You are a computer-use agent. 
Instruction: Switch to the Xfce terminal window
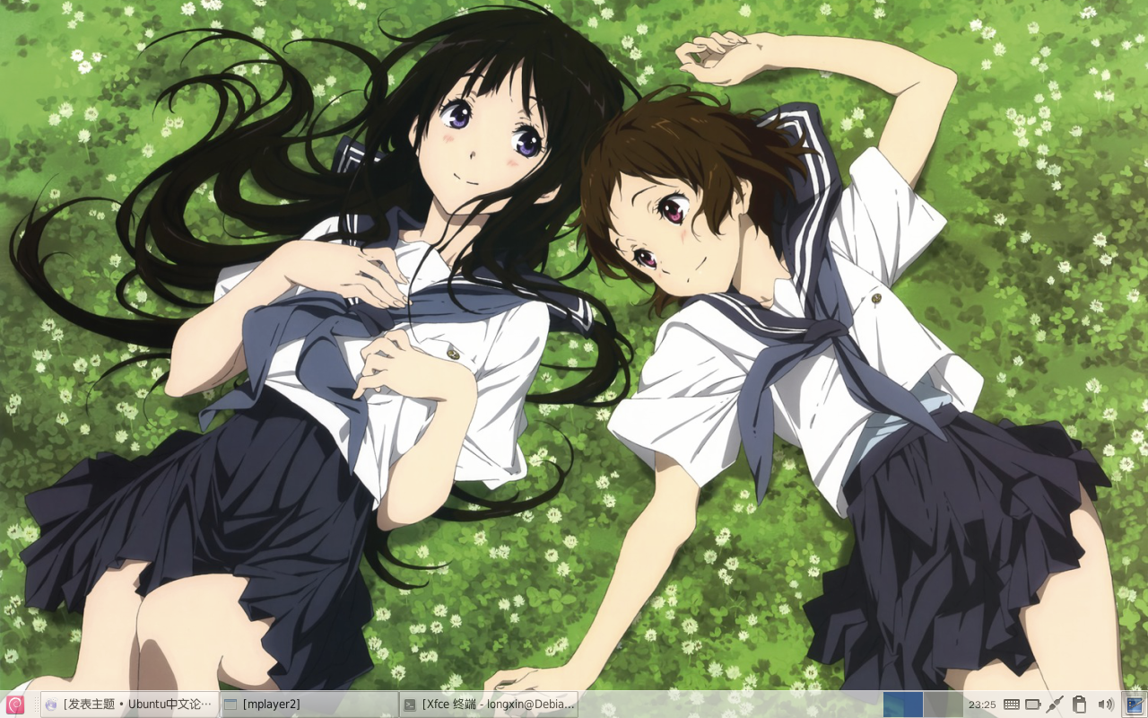click(x=489, y=705)
